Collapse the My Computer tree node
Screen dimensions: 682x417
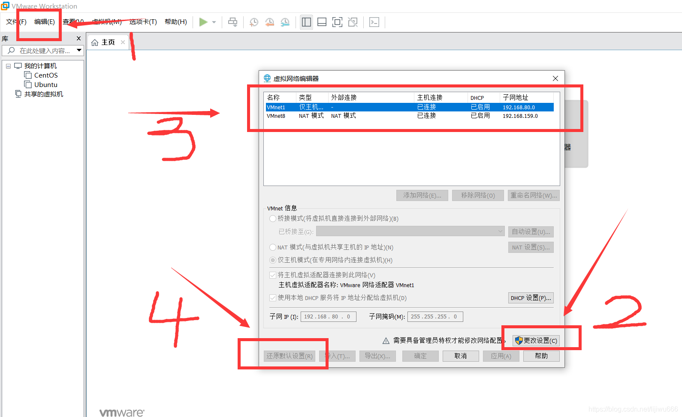point(8,66)
